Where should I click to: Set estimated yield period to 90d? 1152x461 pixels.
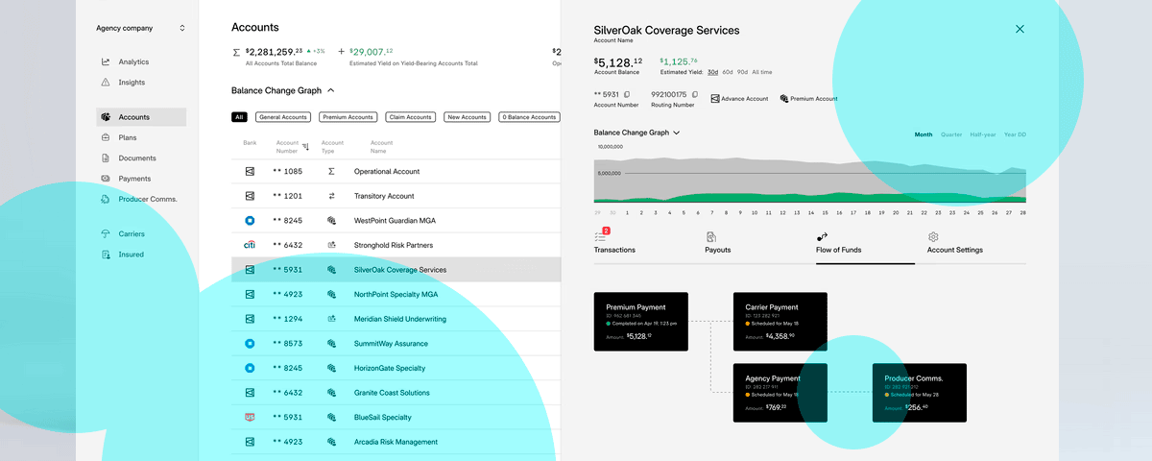[742, 72]
